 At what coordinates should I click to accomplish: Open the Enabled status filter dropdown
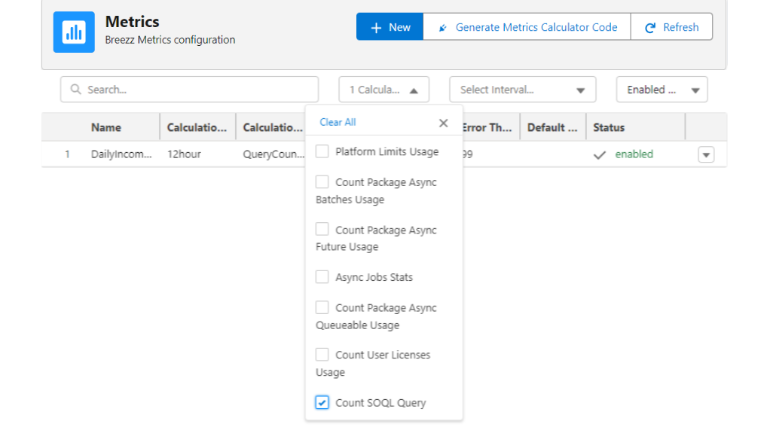coord(662,90)
